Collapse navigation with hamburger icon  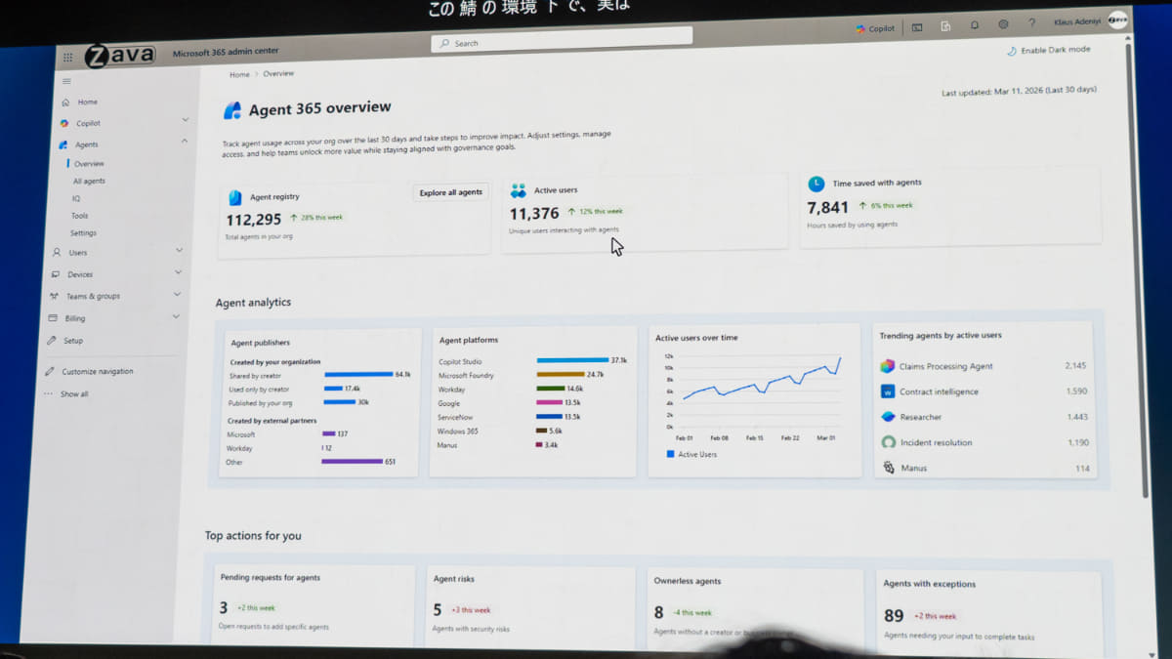66,81
